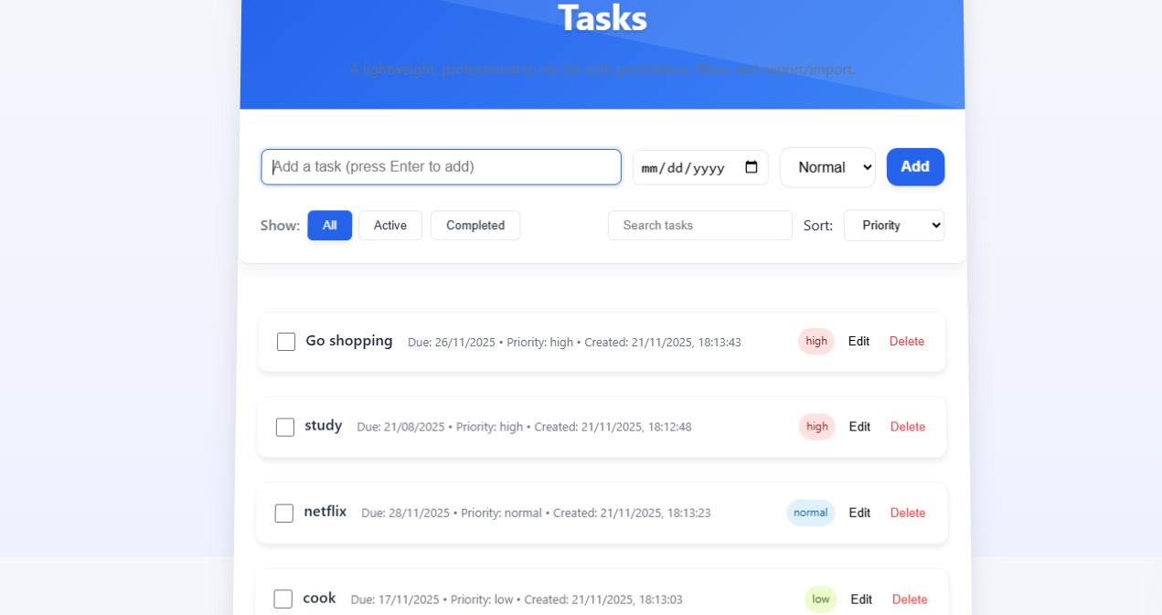The width and height of the screenshot is (1162, 615).
Task: Delete the netflix task
Action: pos(907,513)
